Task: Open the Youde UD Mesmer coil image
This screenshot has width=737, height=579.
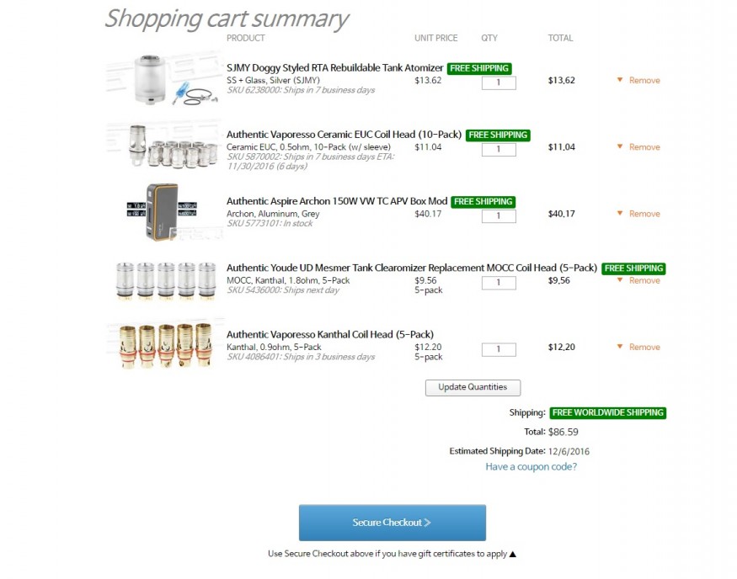Action: tap(165, 279)
